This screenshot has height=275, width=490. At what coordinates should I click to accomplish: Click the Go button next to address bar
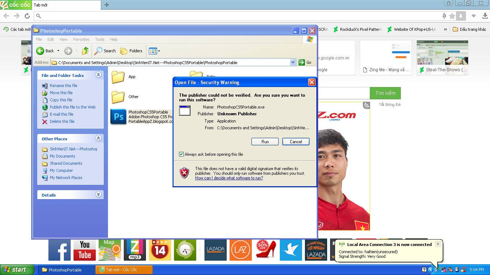[305, 62]
